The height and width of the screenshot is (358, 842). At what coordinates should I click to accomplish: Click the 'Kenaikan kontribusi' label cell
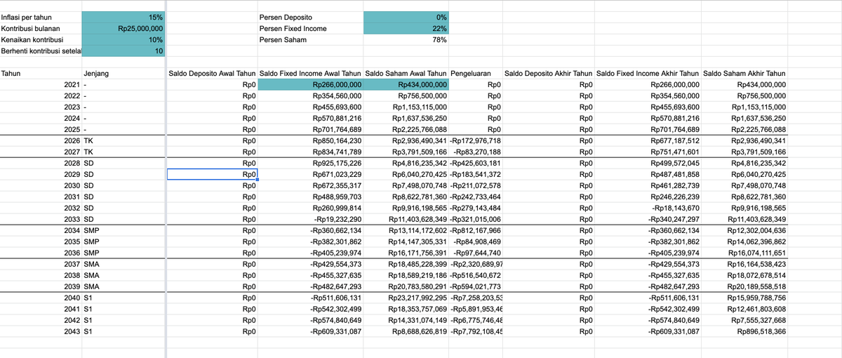tap(41, 39)
